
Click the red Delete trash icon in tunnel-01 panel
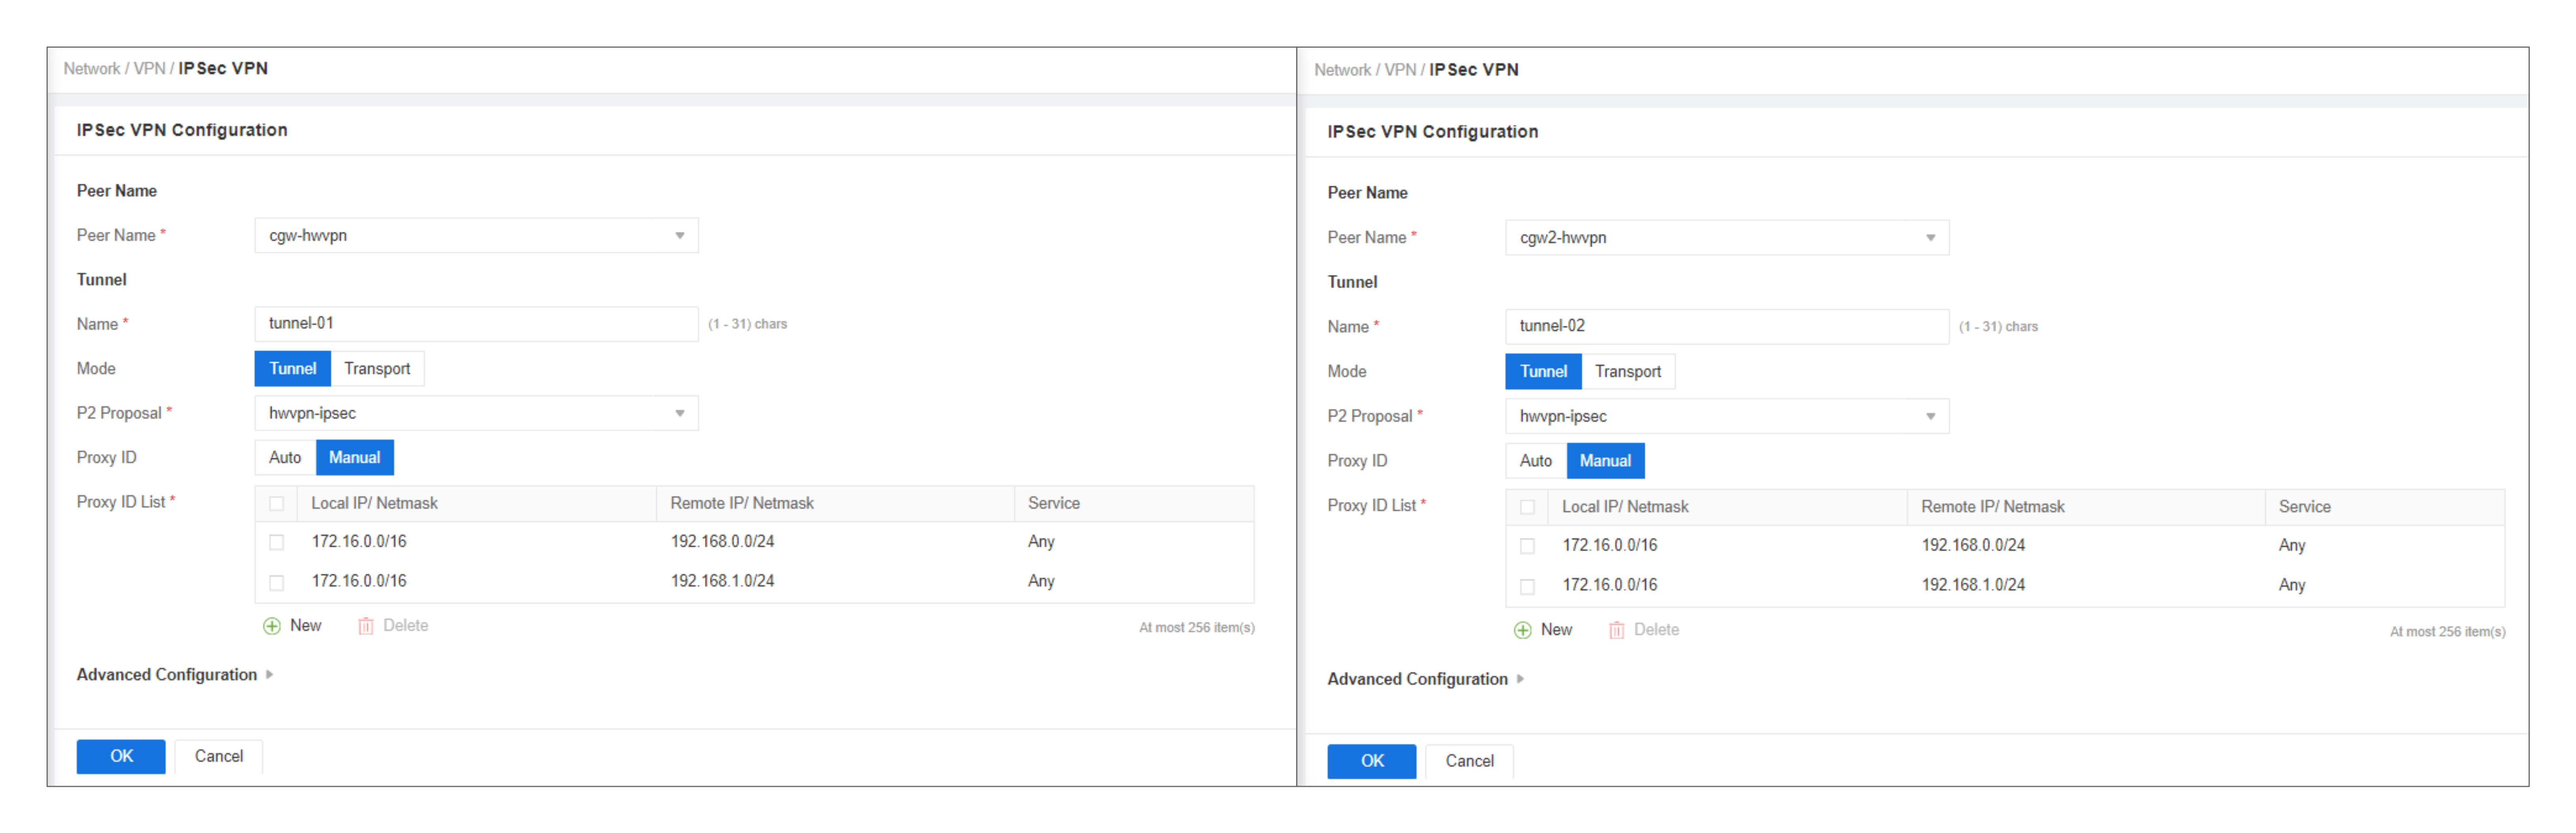pos(366,626)
